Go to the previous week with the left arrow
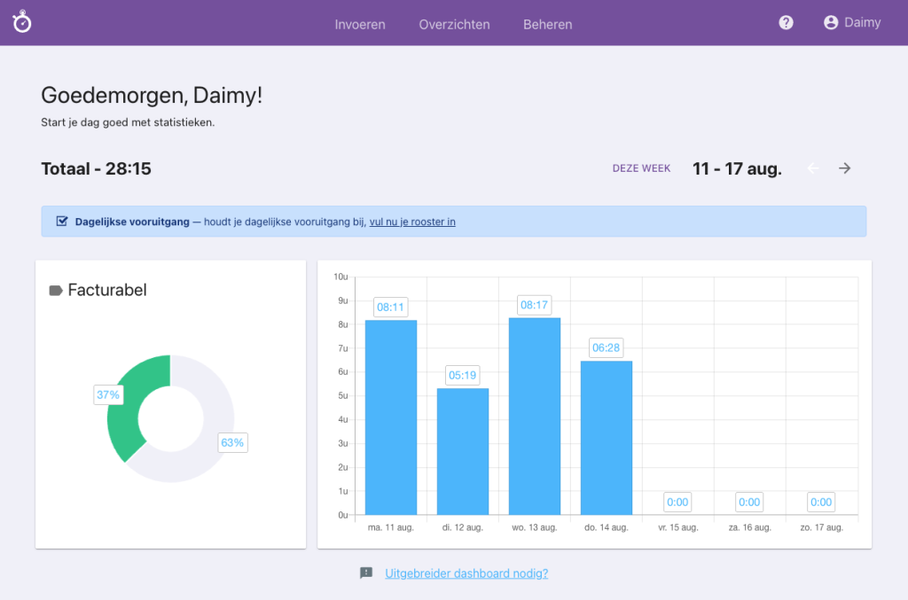 [x=813, y=168]
